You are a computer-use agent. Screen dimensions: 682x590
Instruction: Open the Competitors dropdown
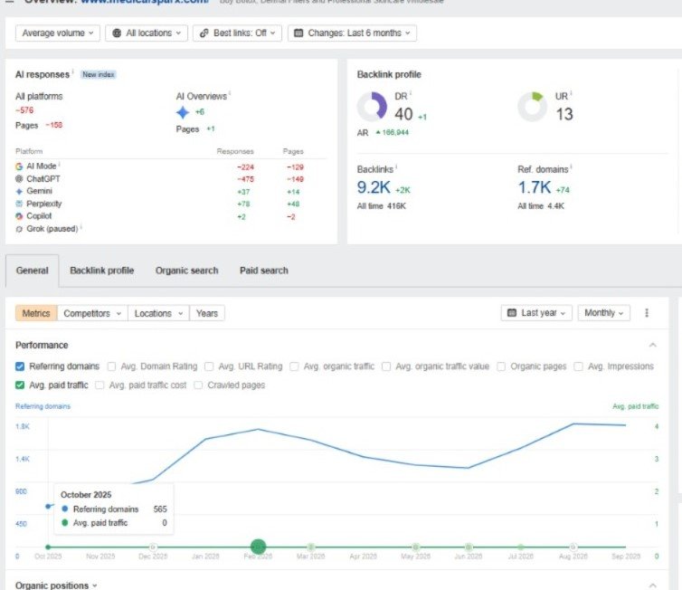(x=92, y=313)
